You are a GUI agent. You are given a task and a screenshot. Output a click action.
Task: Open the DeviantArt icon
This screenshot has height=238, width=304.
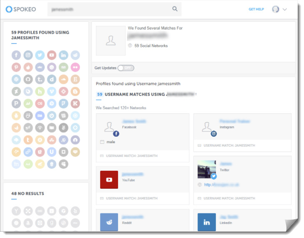pos(16,91)
